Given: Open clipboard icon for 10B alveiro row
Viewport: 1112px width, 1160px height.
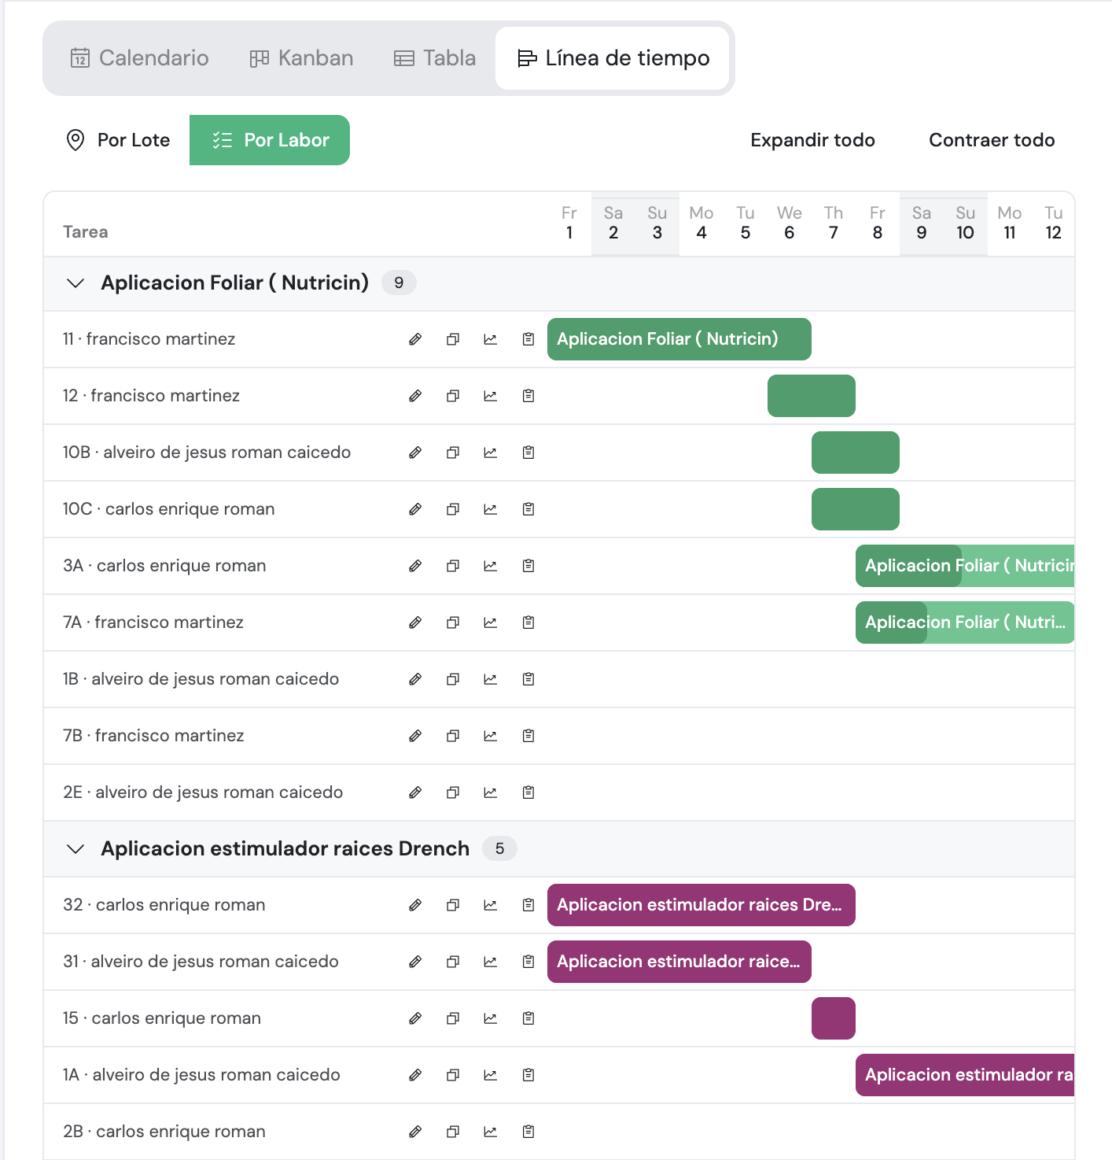Looking at the screenshot, I should (528, 453).
